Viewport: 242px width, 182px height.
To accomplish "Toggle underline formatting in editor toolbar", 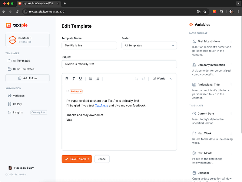I will (x=80, y=79).
